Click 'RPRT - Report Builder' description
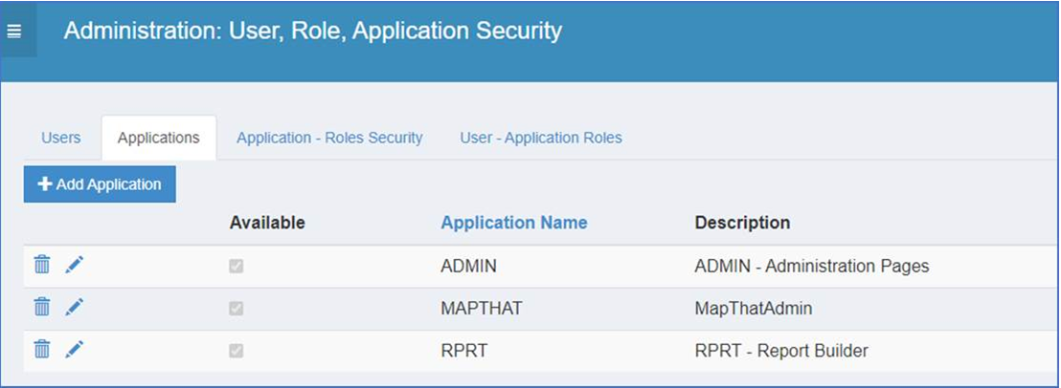This screenshot has width=1061, height=388. click(x=780, y=351)
